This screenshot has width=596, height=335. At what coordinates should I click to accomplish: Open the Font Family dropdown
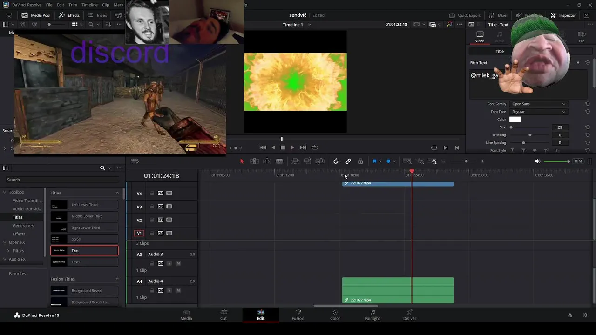538,104
